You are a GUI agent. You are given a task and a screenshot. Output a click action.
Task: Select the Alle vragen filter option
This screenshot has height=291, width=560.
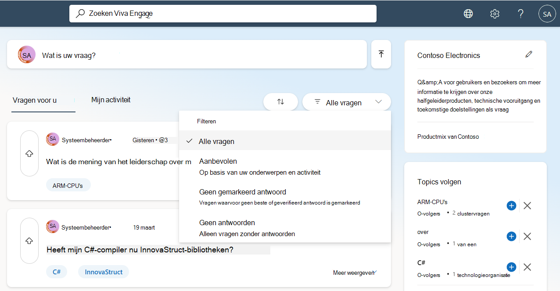285,141
